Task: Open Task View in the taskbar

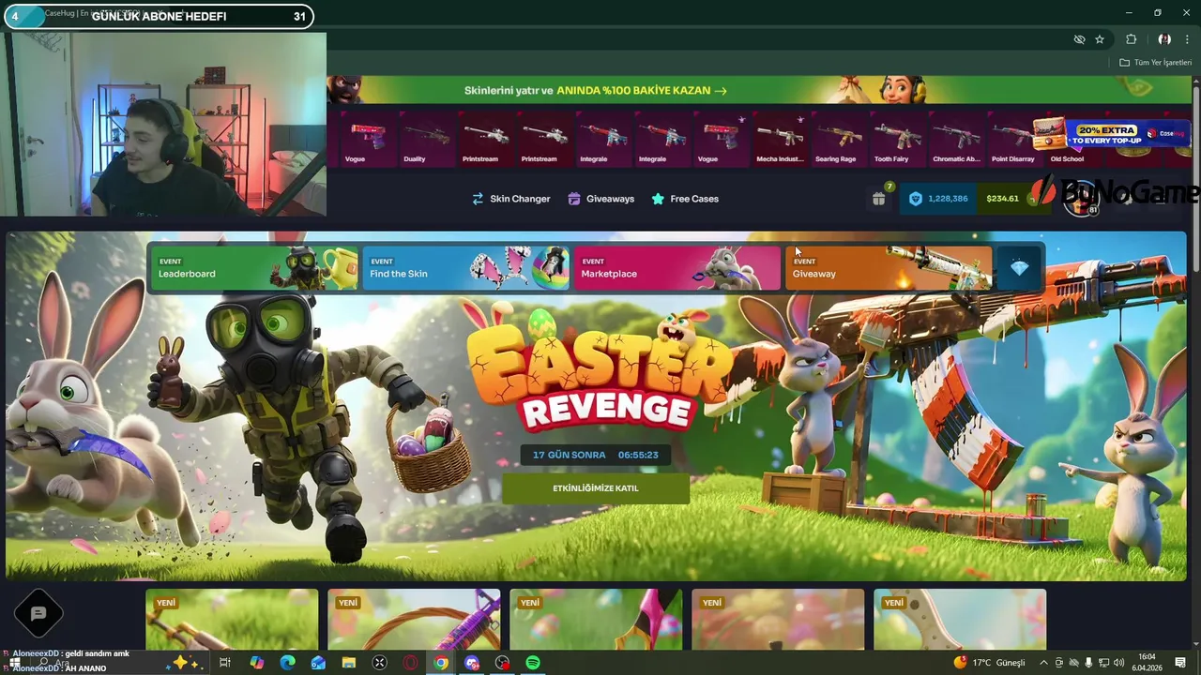Action: click(x=225, y=663)
